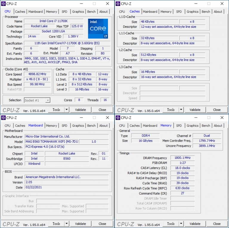The height and width of the screenshot is (228, 229).
Task: Open Tools dropdown arrow in Mainboard window
Action: (x=66, y=224)
